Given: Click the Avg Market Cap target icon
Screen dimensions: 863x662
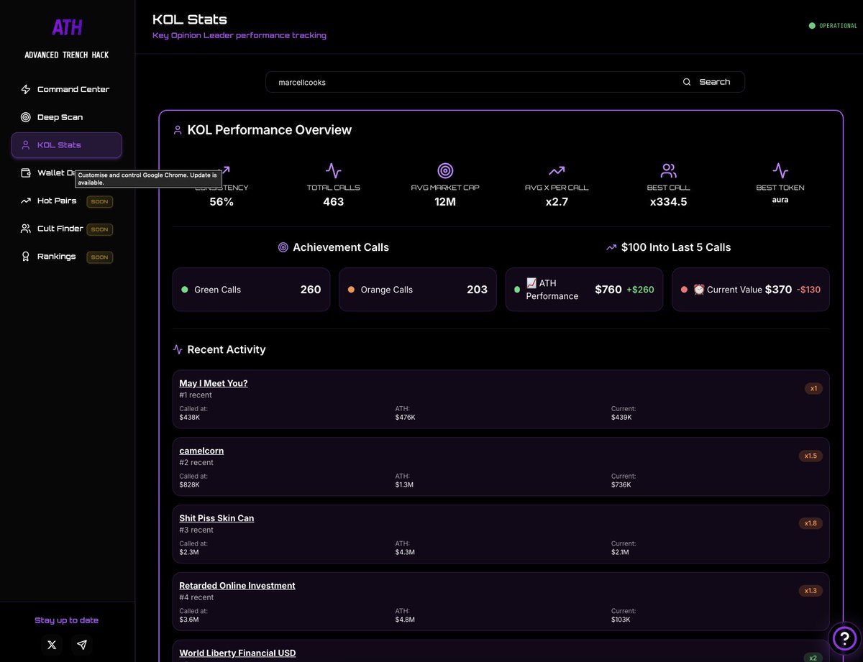Looking at the screenshot, I should (445, 170).
